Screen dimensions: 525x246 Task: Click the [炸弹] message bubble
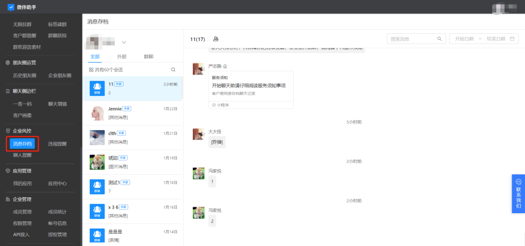point(217,142)
